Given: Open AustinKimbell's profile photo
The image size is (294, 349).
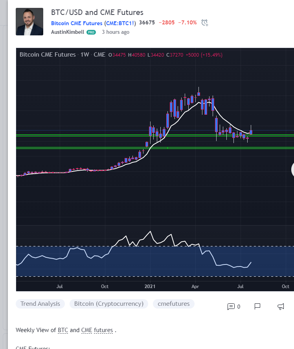Looking at the screenshot, I should [x=29, y=22].
